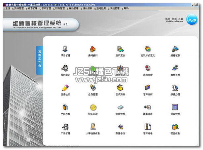Open the 客户资料 icon
The image size is (203, 150).
pos(120,88)
